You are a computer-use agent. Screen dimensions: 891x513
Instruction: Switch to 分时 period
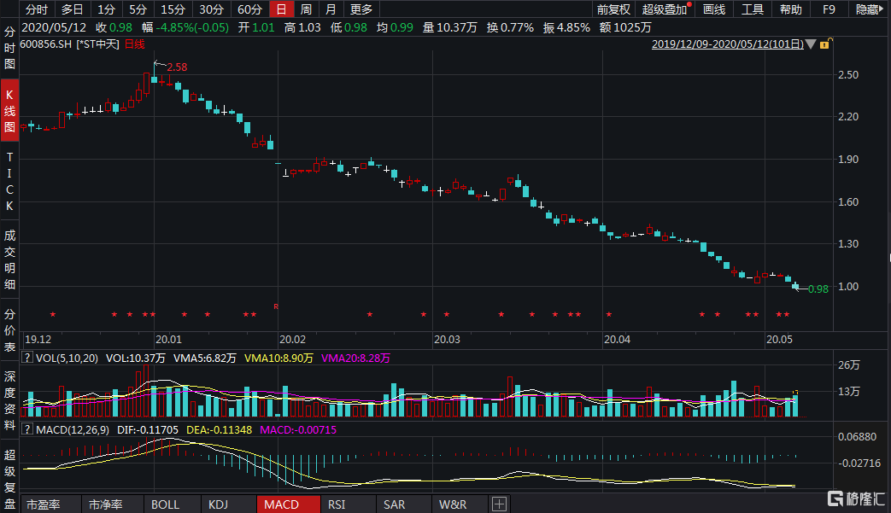click(37, 9)
